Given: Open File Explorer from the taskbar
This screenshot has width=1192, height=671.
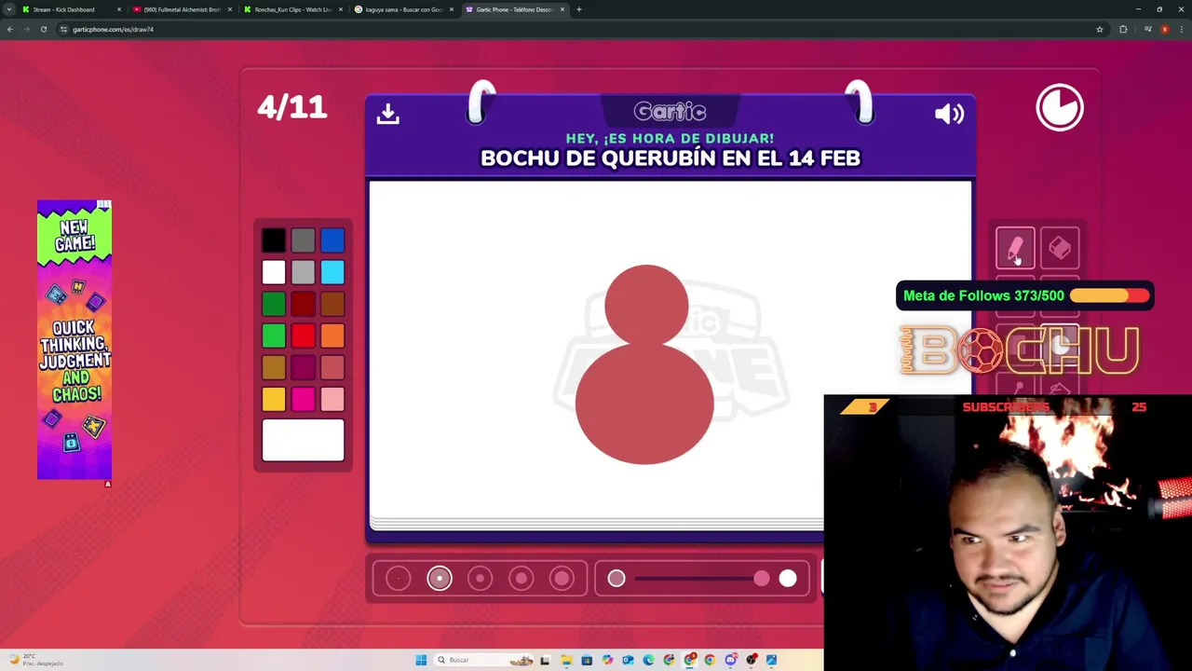Looking at the screenshot, I should point(566,660).
